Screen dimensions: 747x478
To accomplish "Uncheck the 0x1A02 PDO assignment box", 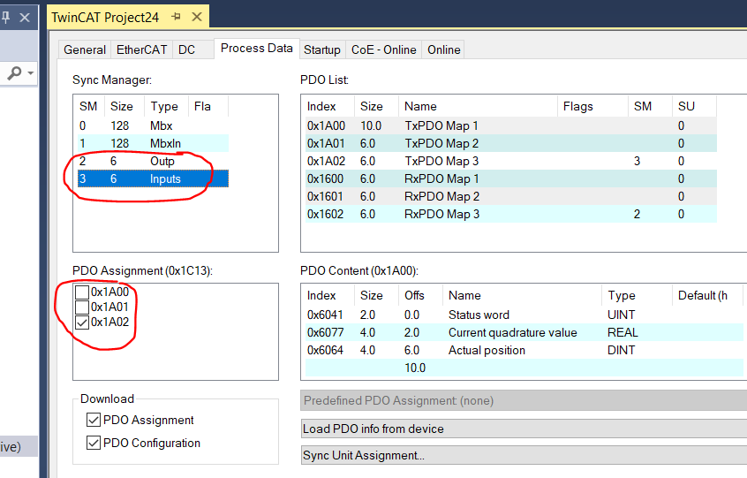I will 82,322.
